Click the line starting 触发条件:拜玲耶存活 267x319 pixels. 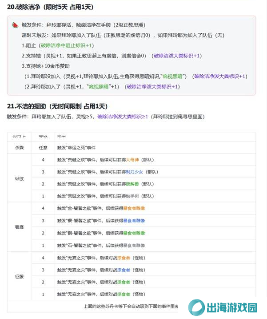[x=84, y=25]
